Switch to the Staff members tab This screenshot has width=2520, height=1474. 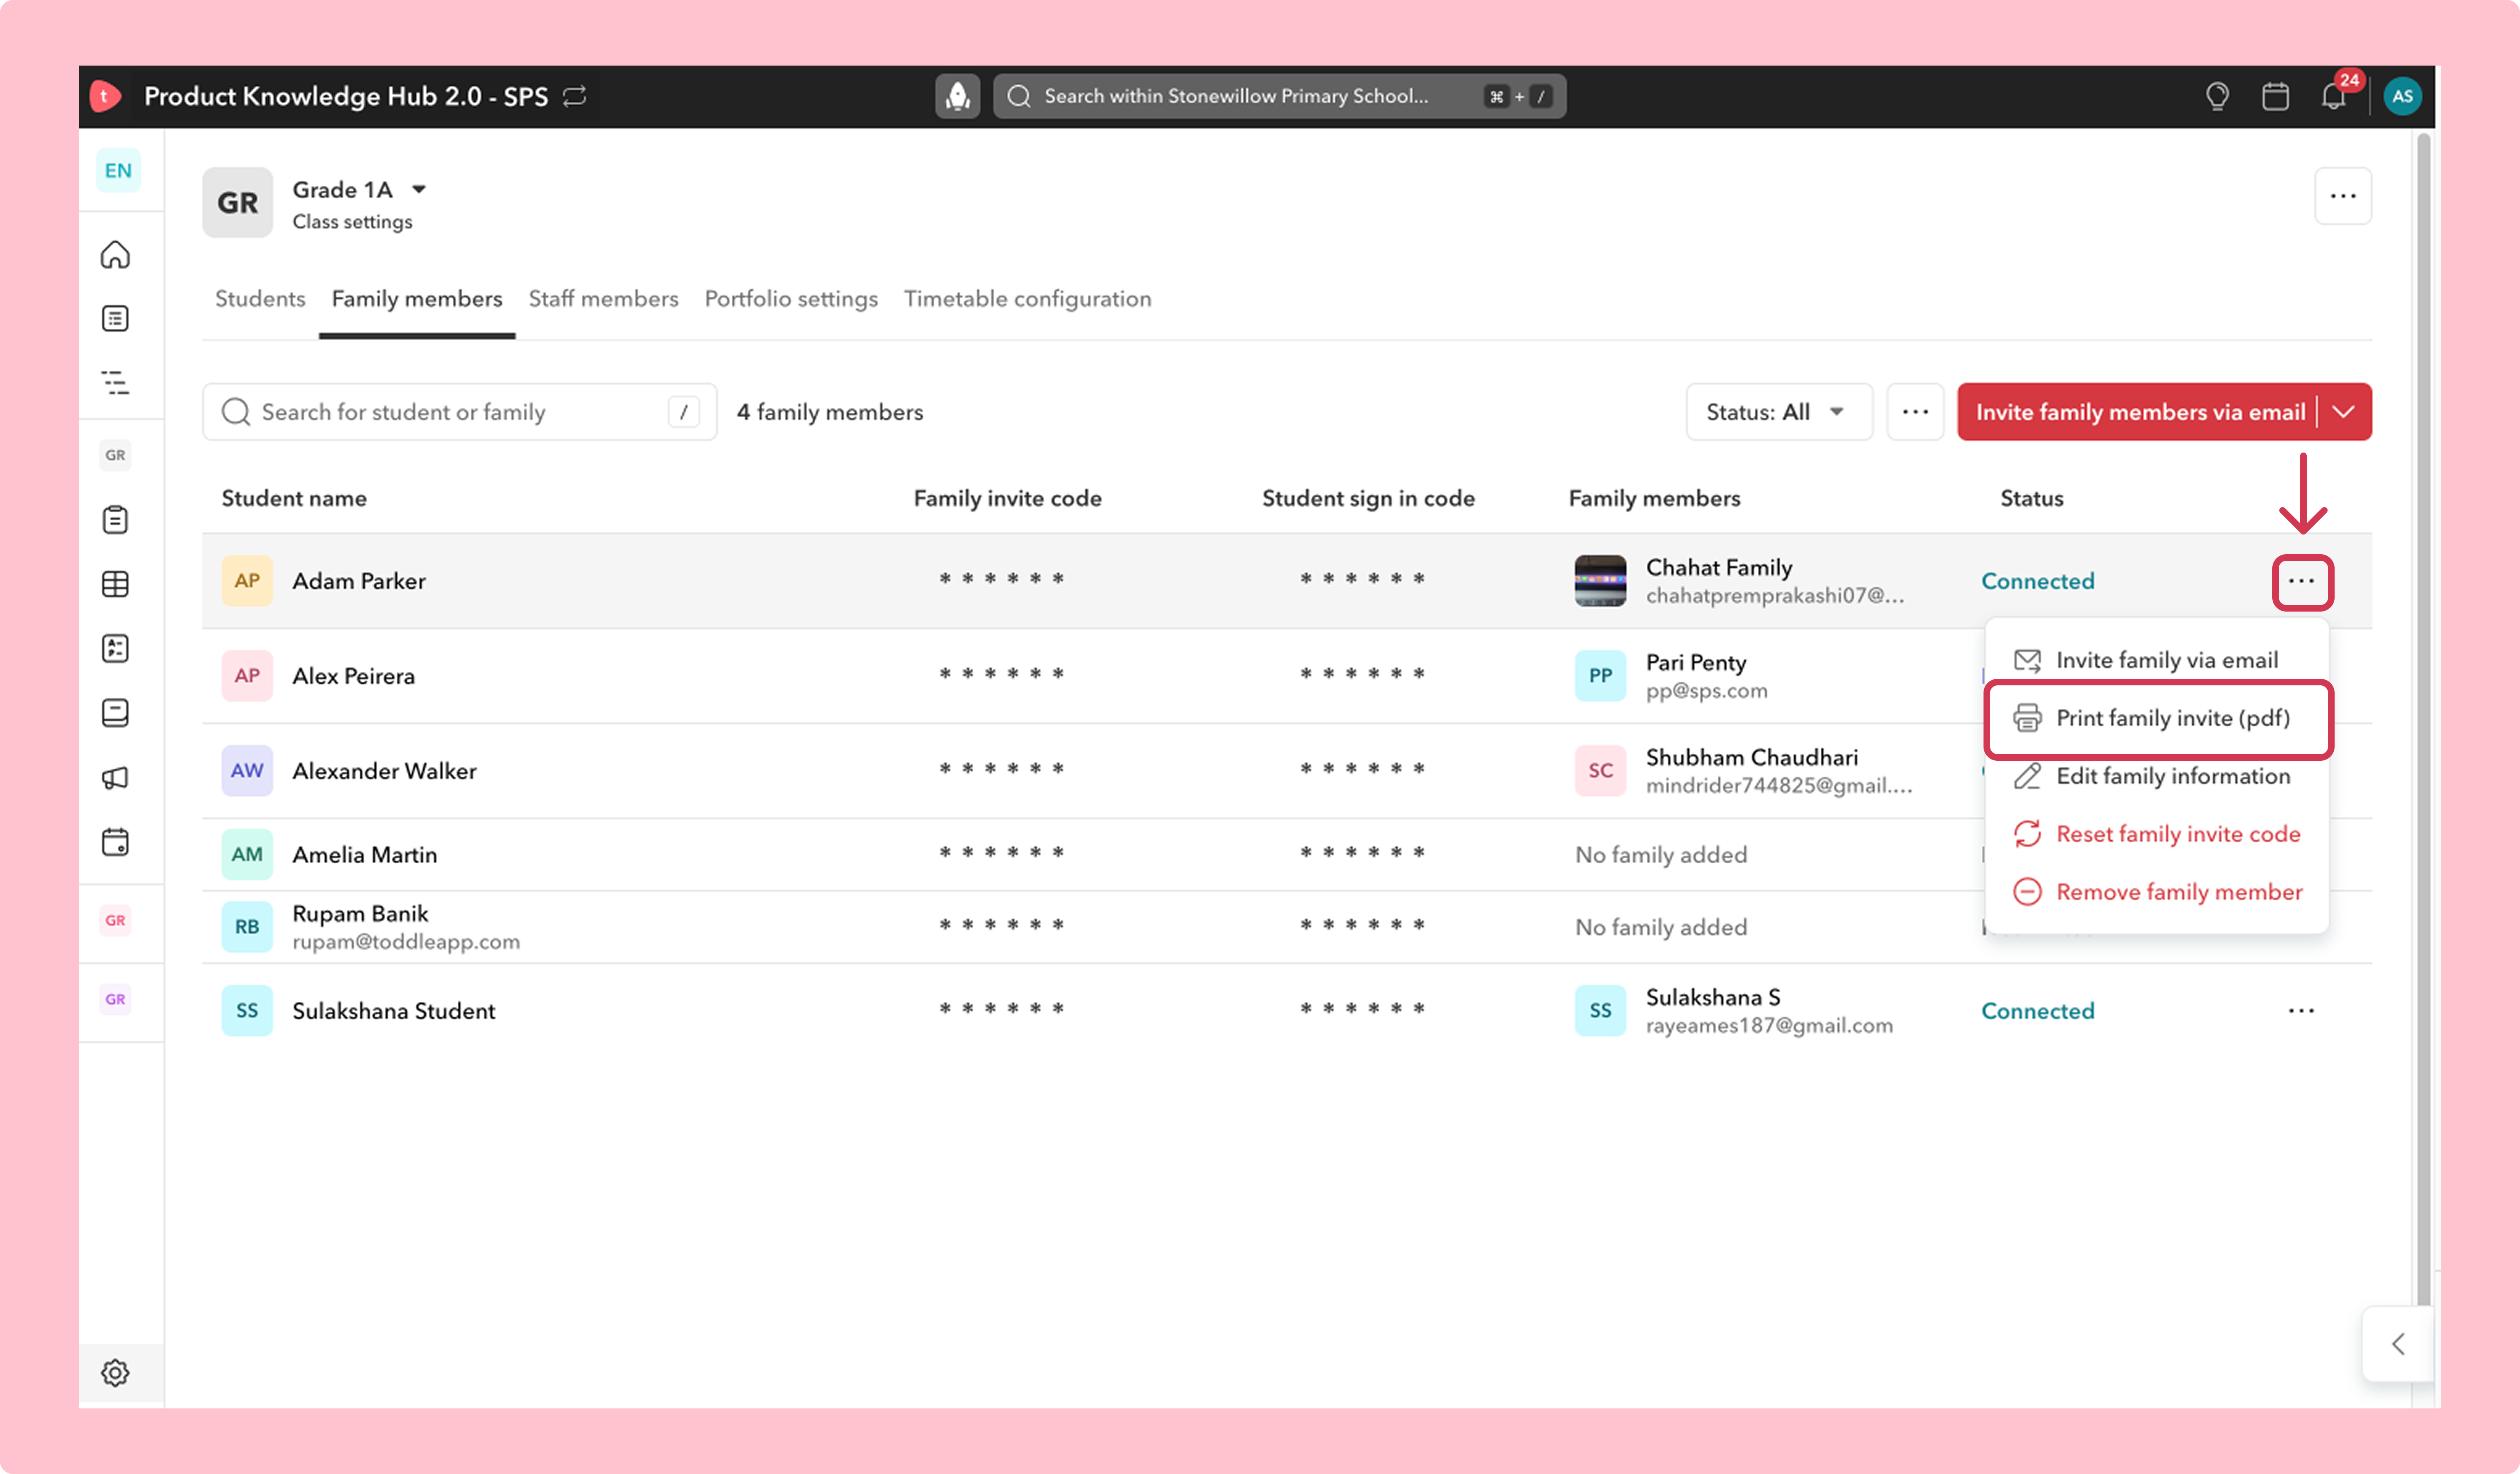tap(603, 299)
